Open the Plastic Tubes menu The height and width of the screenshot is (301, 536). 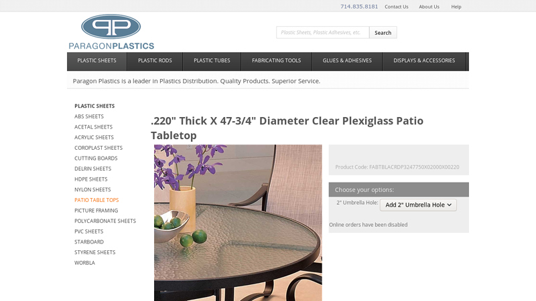(212, 61)
